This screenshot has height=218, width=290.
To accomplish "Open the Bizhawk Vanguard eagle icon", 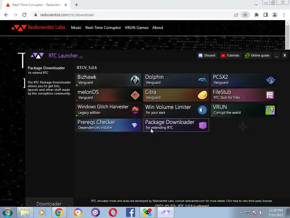I will point(135,80).
